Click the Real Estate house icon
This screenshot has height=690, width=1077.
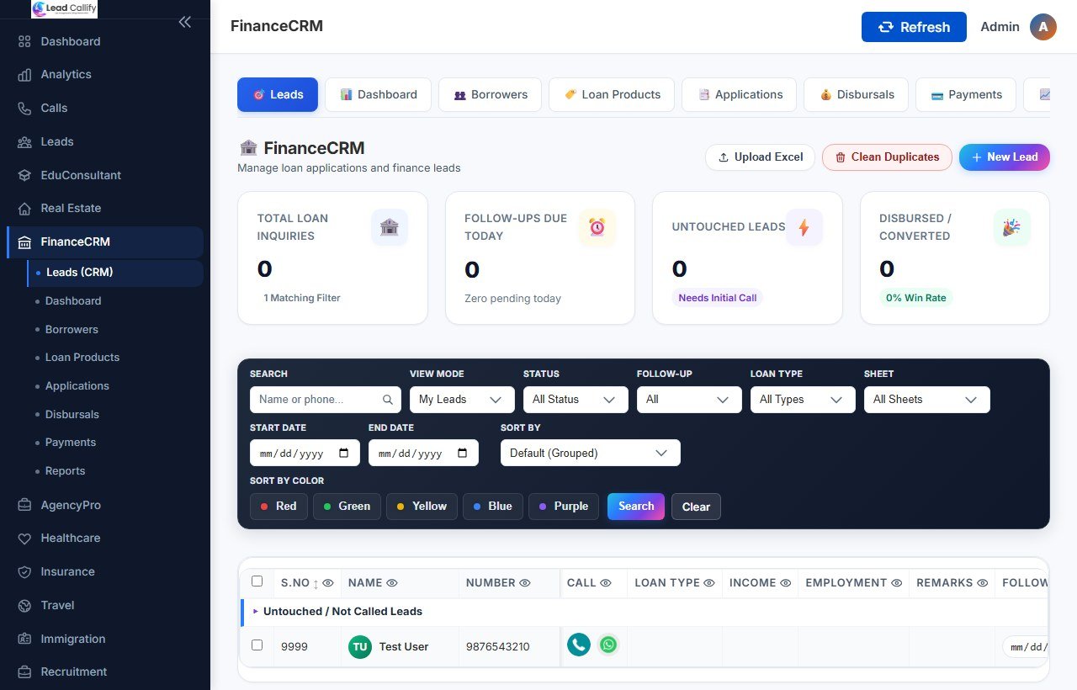point(24,209)
